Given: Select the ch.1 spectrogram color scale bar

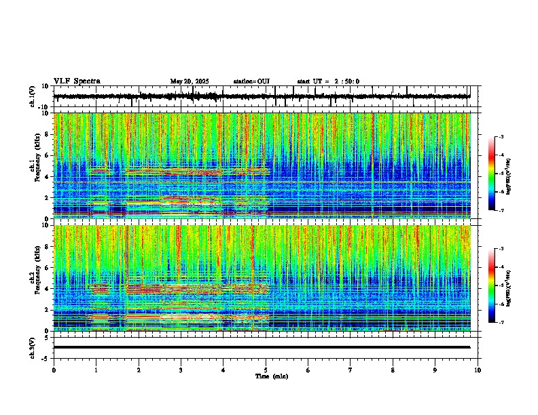Looking at the screenshot, I should [491, 174].
